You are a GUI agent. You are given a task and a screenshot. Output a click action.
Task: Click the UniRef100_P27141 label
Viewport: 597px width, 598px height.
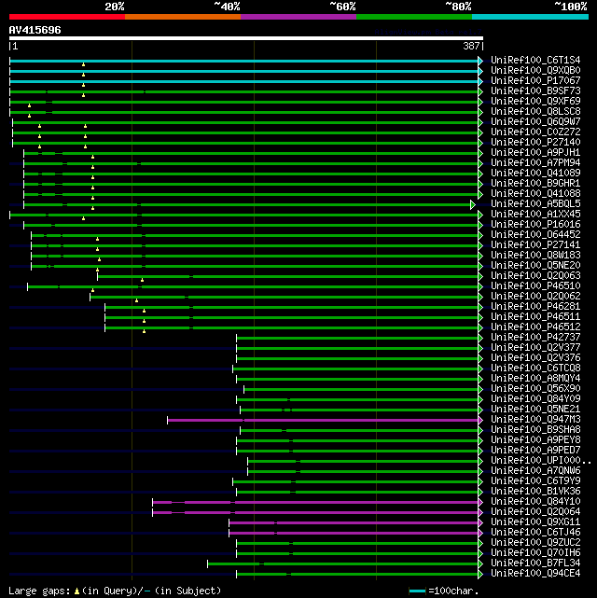click(x=535, y=244)
